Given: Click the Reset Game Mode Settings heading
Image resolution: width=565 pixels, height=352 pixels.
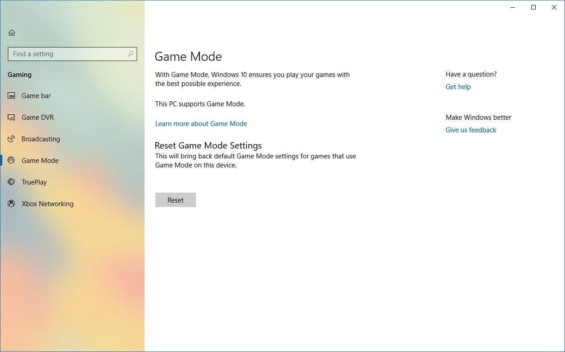Looking at the screenshot, I should (208, 146).
